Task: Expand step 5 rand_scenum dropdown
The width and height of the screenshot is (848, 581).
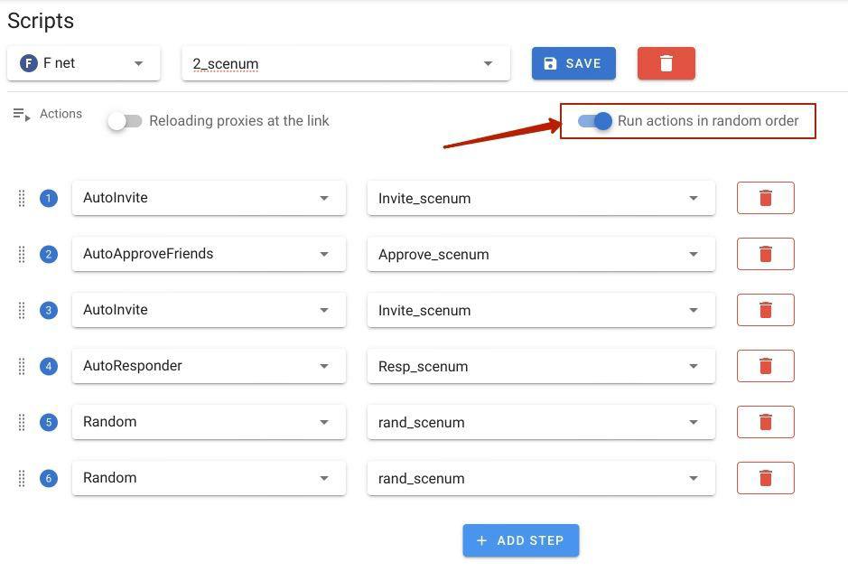Action: [x=541, y=422]
